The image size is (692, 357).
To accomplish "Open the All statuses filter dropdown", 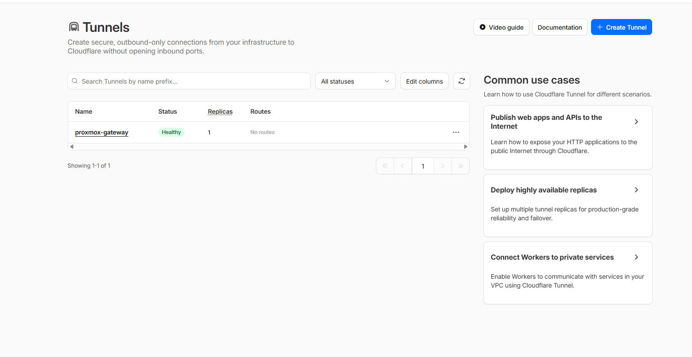I will pos(356,81).
